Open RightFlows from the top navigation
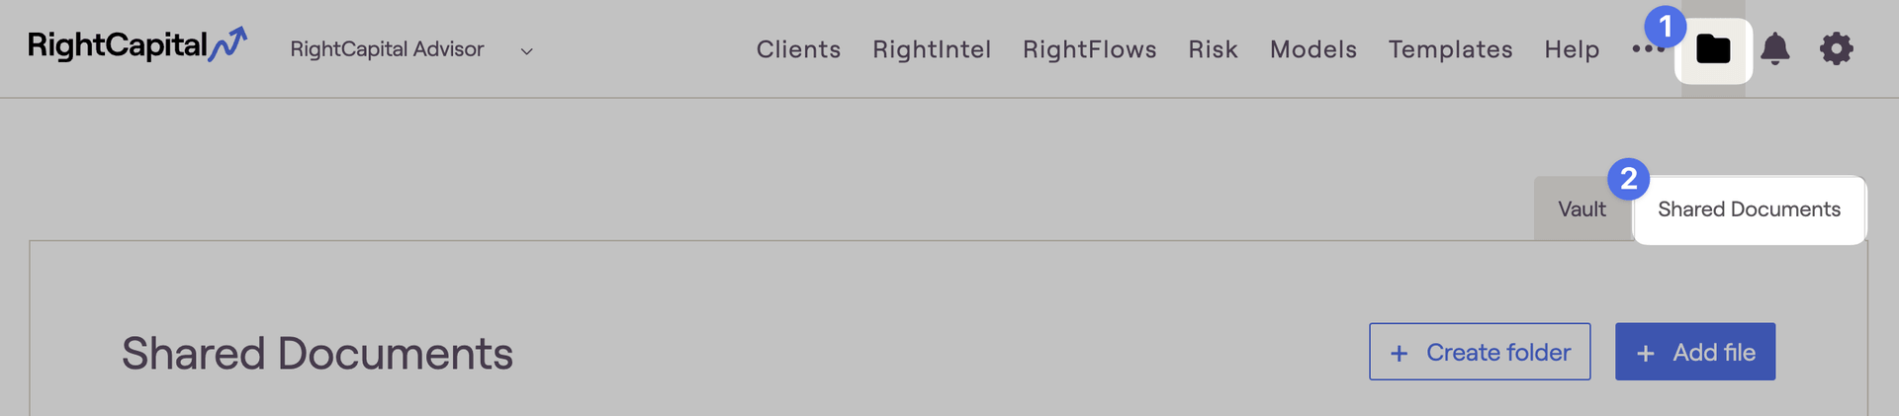The height and width of the screenshot is (416, 1899). click(1089, 49)
